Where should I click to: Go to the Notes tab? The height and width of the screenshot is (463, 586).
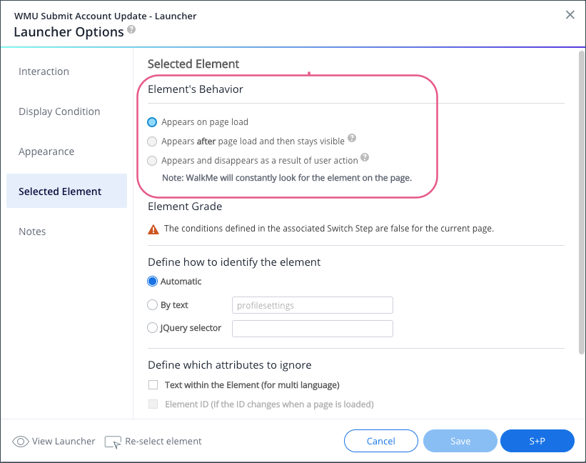tap(32, 231)
